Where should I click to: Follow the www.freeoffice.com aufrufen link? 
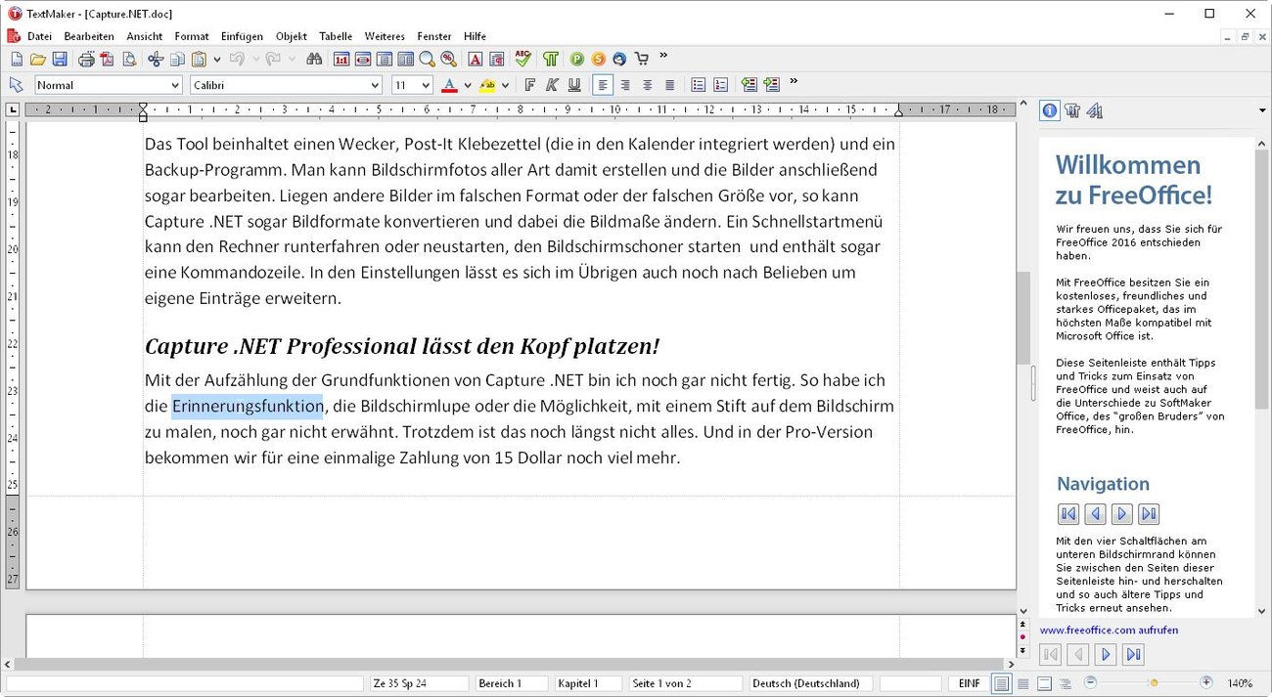tap(1110, 631)
